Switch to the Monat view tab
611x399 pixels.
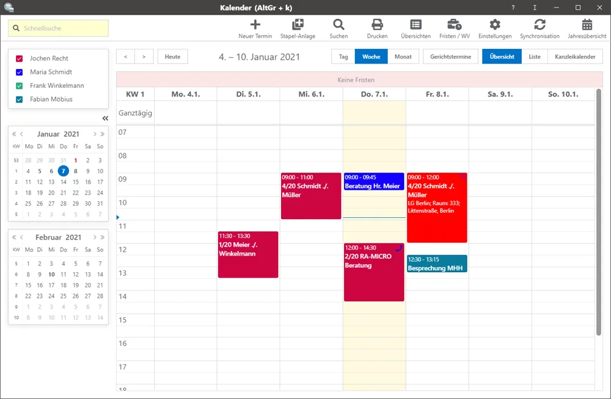pos(404,56)
